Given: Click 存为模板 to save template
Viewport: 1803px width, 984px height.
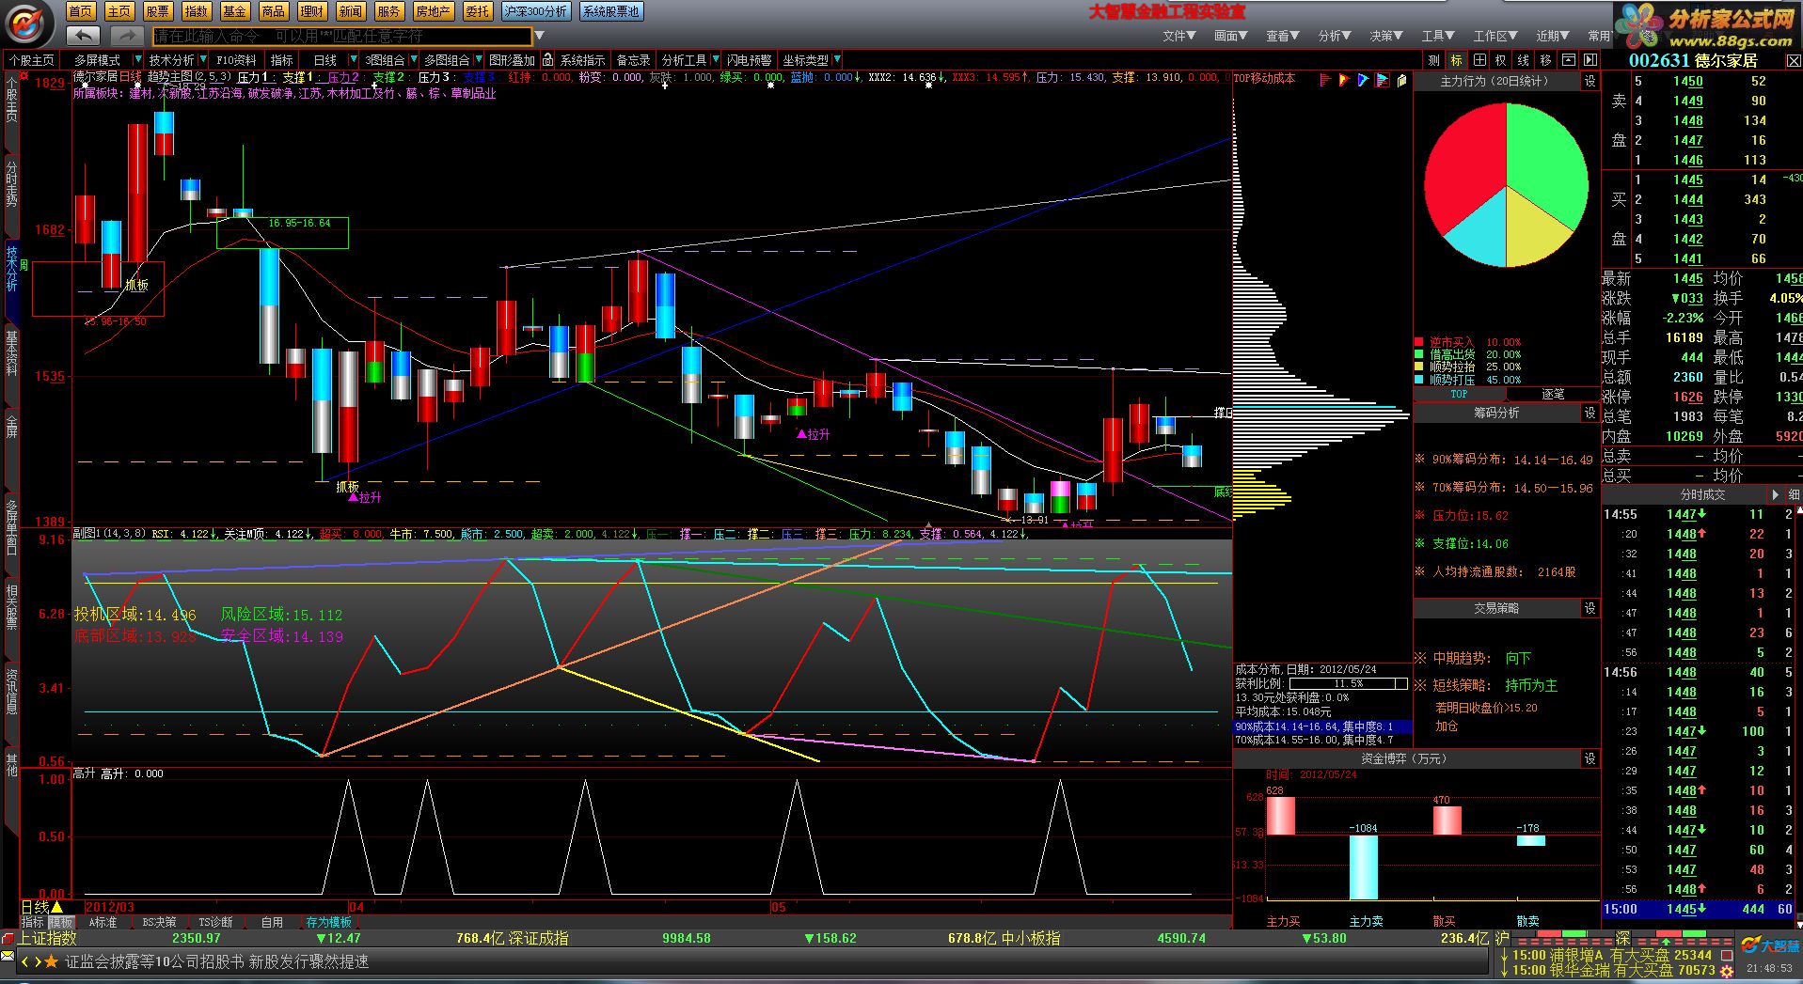Looking at the screenshot, I should pyautogui.click(x=328, y=923).
